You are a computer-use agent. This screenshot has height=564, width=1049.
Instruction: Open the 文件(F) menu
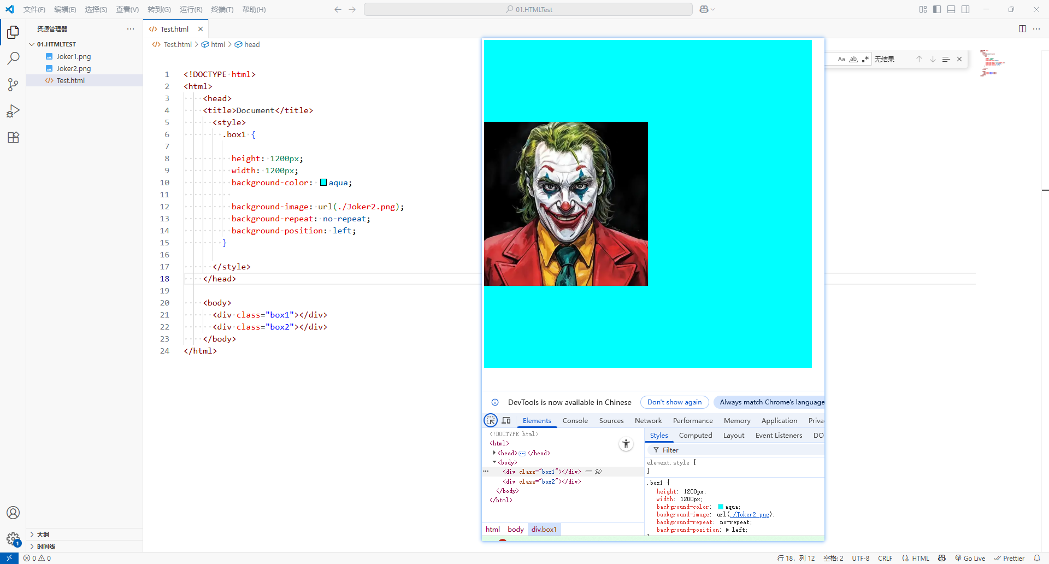coord(34,9)
